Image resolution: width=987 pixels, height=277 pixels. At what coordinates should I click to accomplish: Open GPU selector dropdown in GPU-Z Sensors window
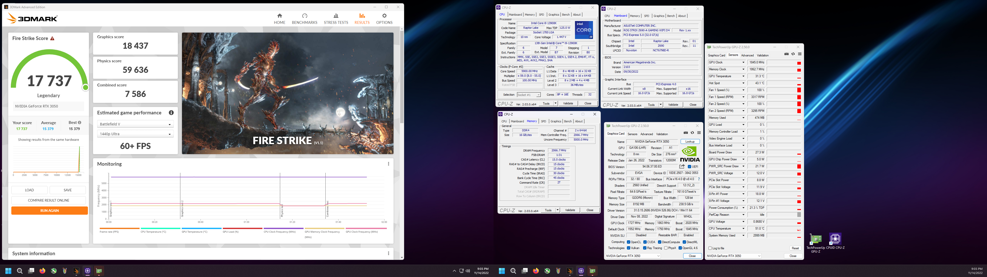coord(734,256)
